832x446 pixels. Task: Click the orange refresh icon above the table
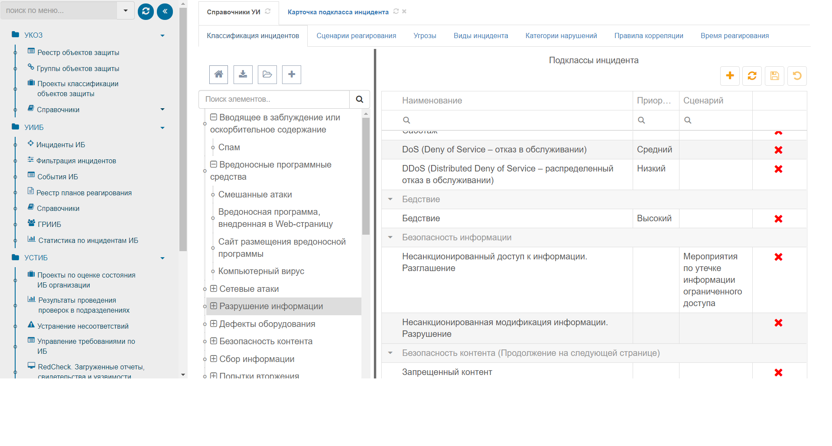(x=752, y=76)
